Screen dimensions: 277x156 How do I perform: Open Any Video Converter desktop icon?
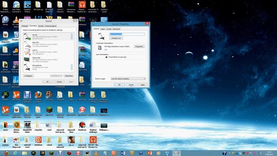tap(16, 7)
